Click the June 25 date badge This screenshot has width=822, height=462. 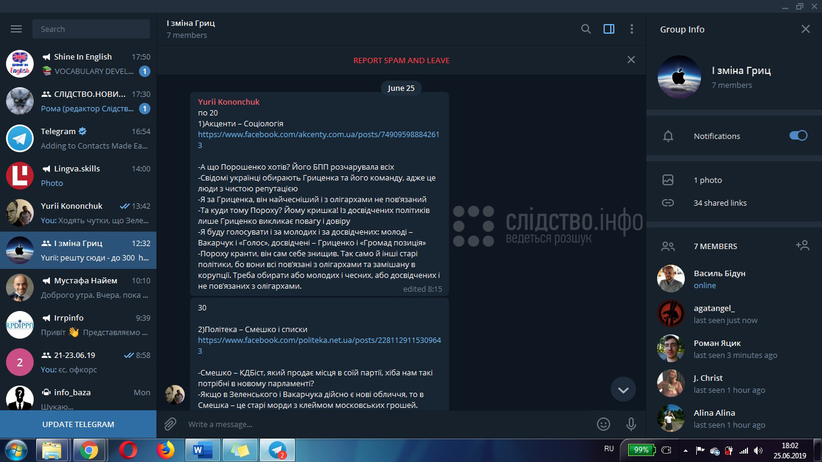coord(401,88)
